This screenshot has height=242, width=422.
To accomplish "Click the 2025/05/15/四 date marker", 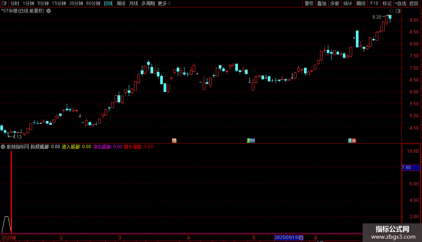I will [x=289, y=238].
